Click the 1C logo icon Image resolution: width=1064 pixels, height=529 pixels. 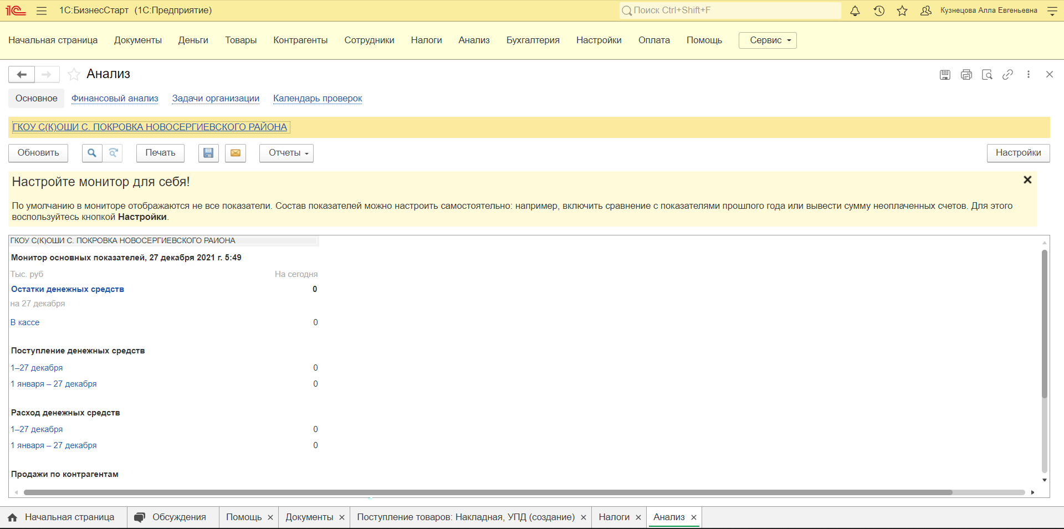(x=16, y=11)
